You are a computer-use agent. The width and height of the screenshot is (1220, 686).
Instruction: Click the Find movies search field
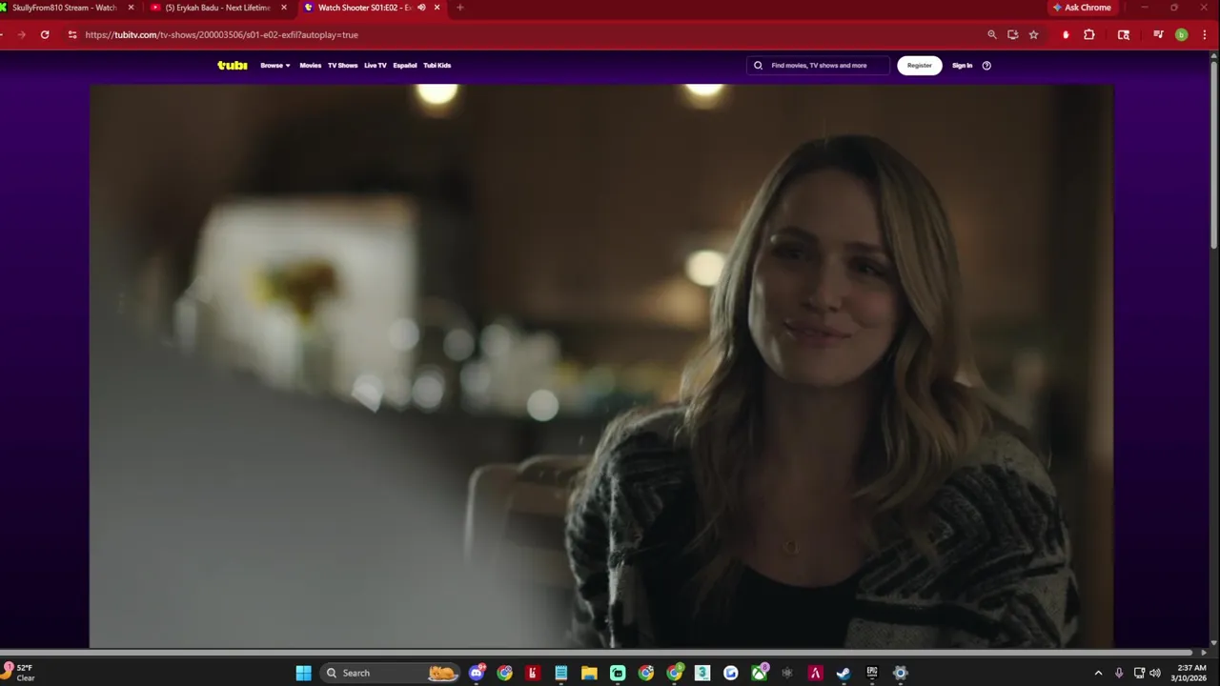pyautogui.click(x=819, y=66)
